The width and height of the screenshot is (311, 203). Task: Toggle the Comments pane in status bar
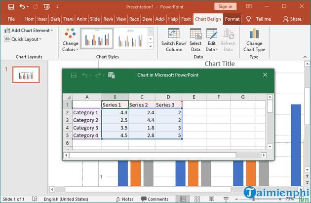pos(155,199)
